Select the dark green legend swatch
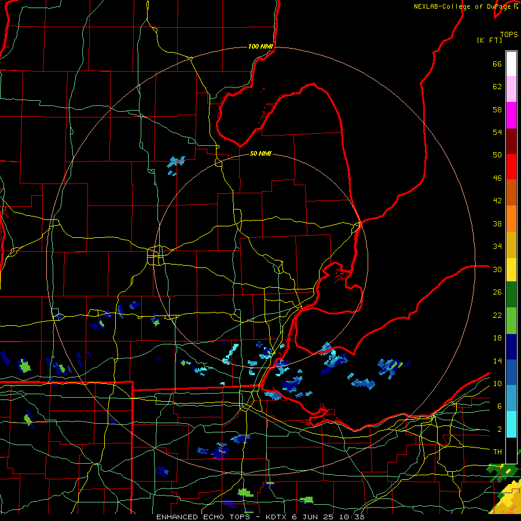The height and width of the screenshot is (521, 521). 511,295
